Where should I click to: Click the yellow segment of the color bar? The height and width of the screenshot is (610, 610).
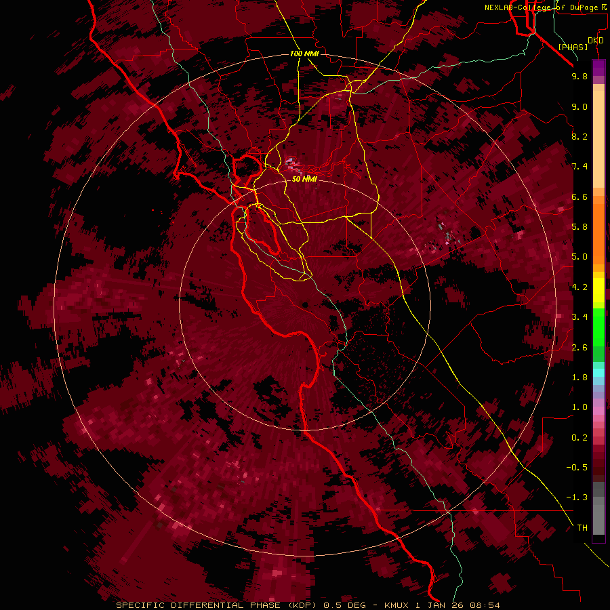point(598,290)
